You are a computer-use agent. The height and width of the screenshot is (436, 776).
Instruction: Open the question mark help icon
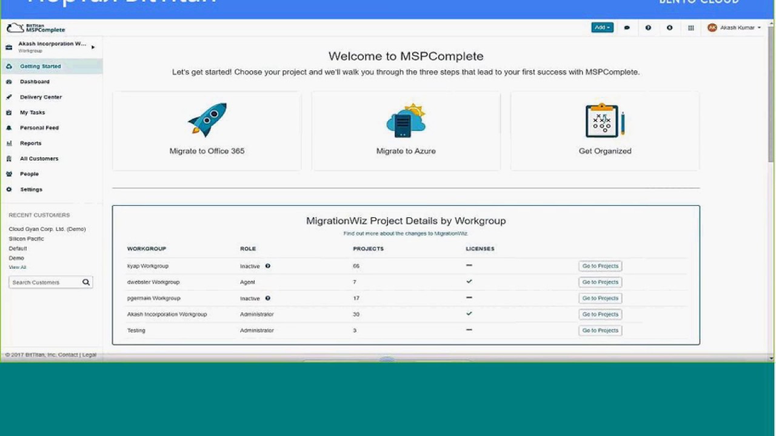tap(648, 28)
